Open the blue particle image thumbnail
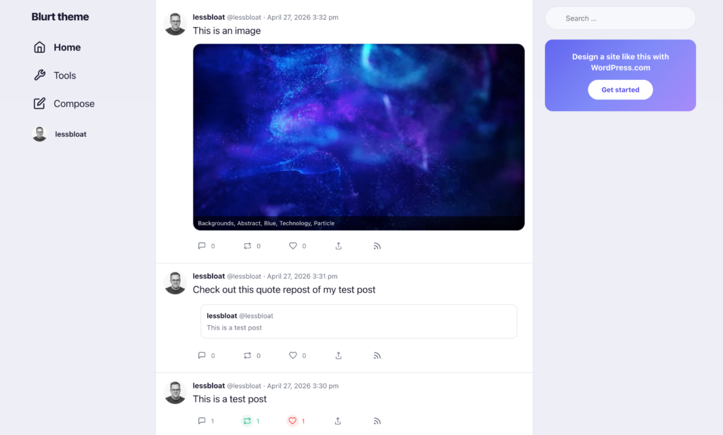Image resolution: width=723 pixels, height=435 pixels. pos(359,137)
